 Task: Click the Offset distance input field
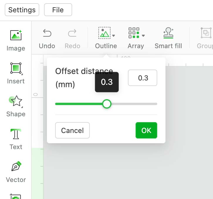[143, 78]
